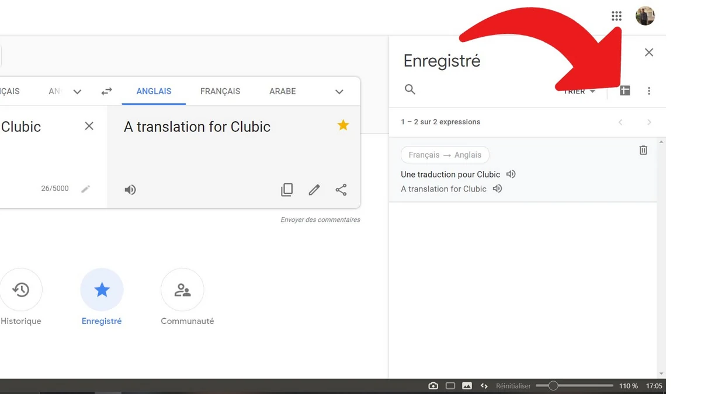Close the Enregistré panel
The height and width of the screenshot is (394, 701).
click(649, 53)
